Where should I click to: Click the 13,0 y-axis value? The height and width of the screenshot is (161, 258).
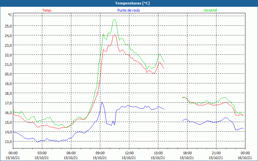pyautogui.click(x=8, y=142)
